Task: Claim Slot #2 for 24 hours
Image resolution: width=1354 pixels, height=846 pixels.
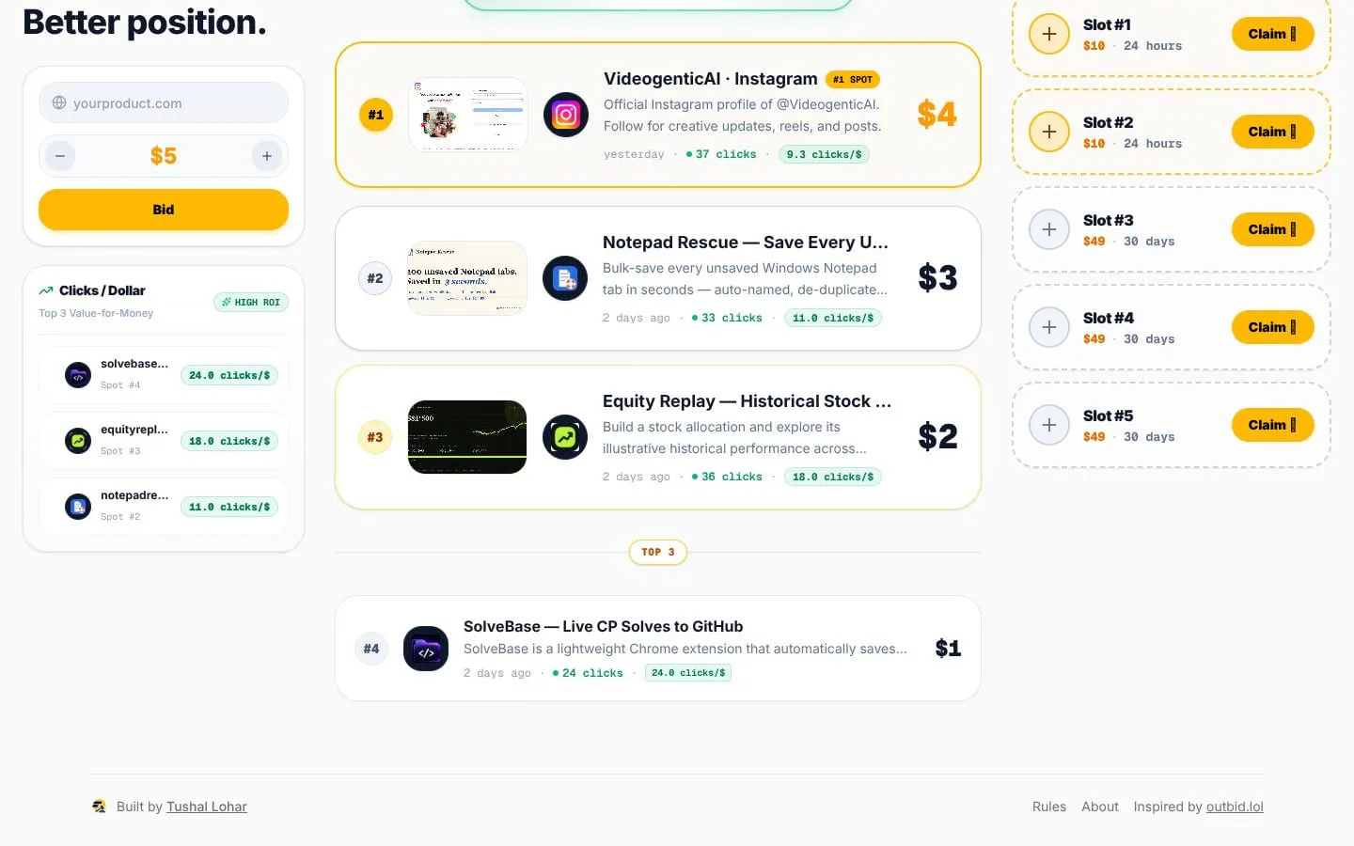Action: [x=1272, y=132]
